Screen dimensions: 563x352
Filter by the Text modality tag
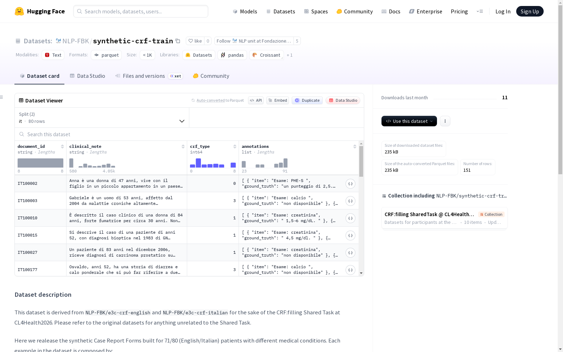click(x=53, y=55)
